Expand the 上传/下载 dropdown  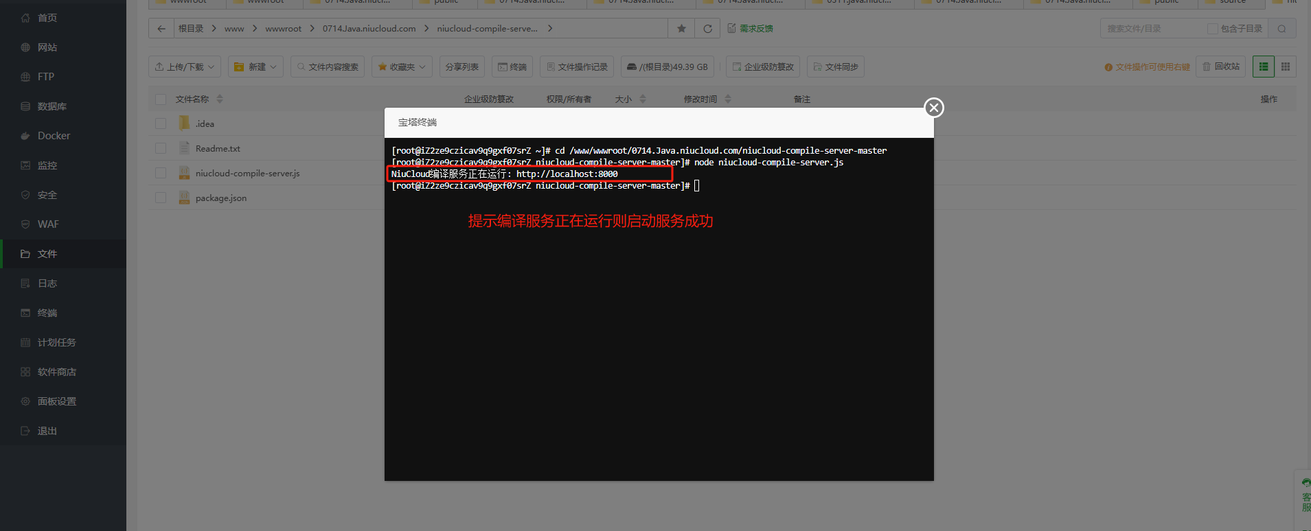tap(185, 67)
